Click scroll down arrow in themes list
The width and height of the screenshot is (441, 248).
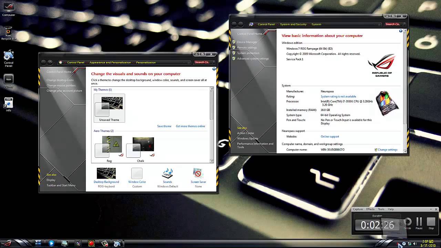[x=212, y=161]
